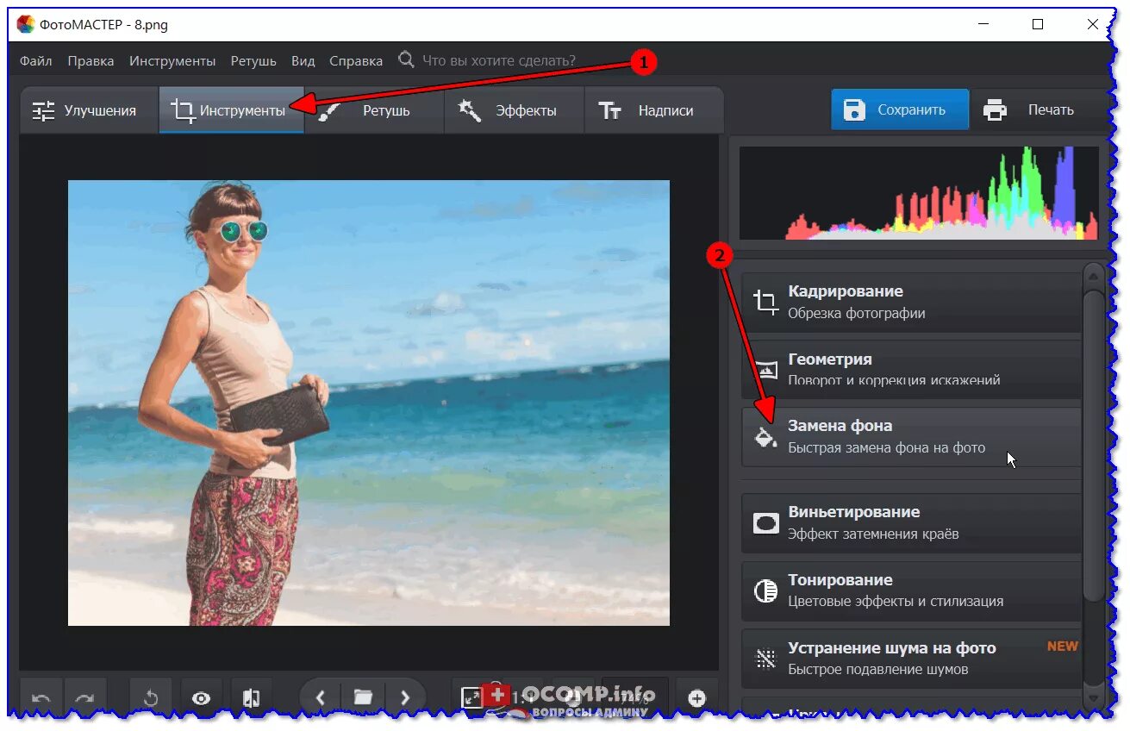
Task: Click the open folder icon
Action: pyautogui.click(x=363, y=697)
